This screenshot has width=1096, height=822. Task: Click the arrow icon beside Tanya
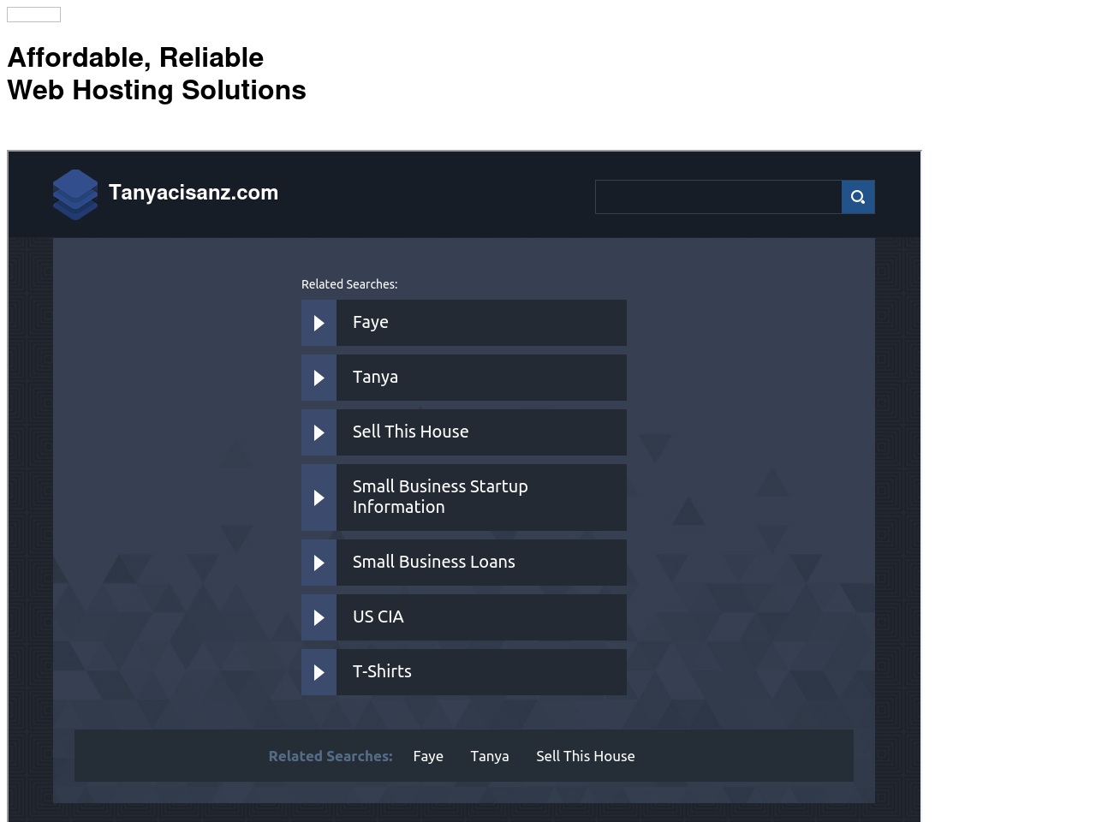pos(319,378)
